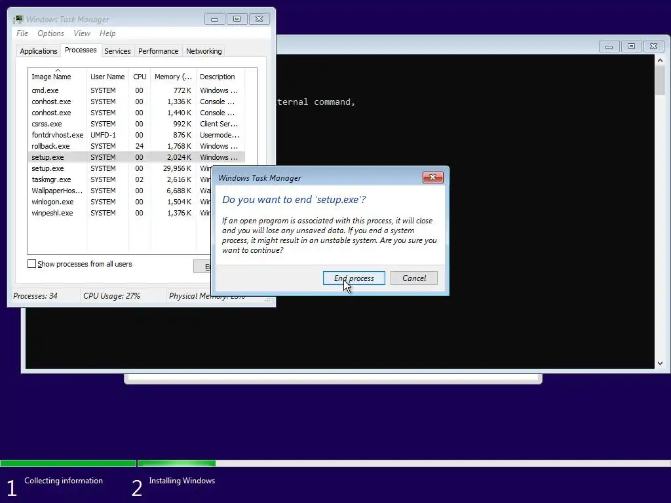This screenshot has width=671, height=503.
Task: Sort by the Image Name column header
Action: [x=57, y=77]
